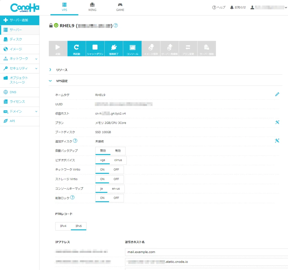Click the mail.example.com hostname field
Viewport: 288px width, 270px height.
pyautogui.click(x=205, y=252)
